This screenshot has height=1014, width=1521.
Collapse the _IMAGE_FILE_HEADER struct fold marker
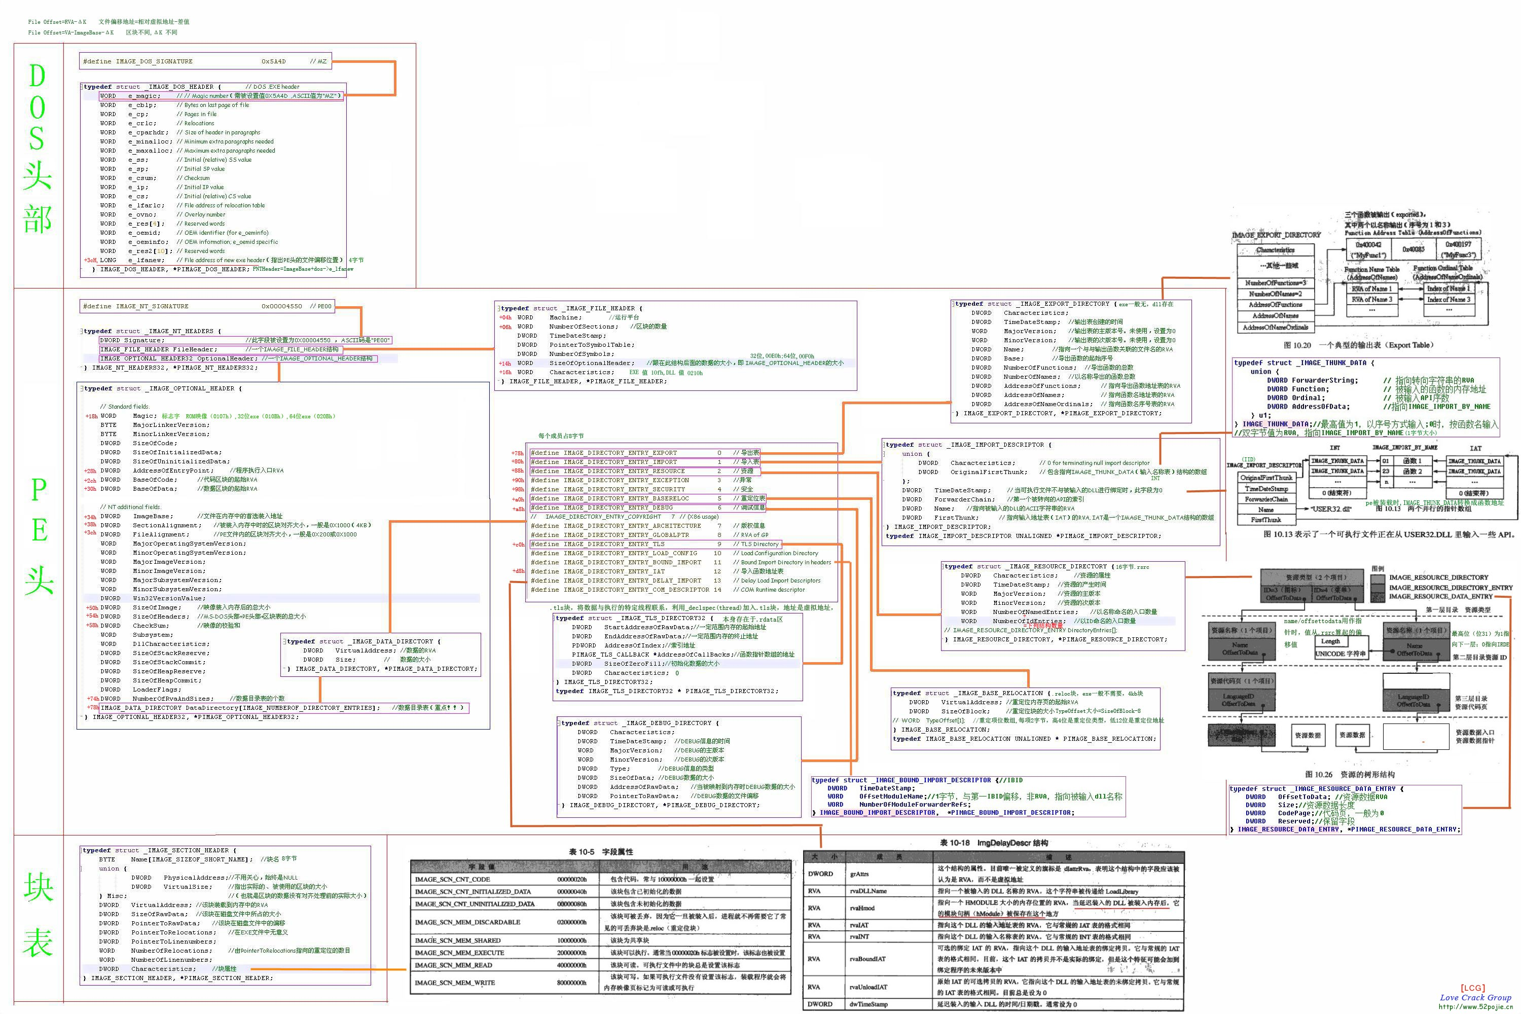pos(499,308)
